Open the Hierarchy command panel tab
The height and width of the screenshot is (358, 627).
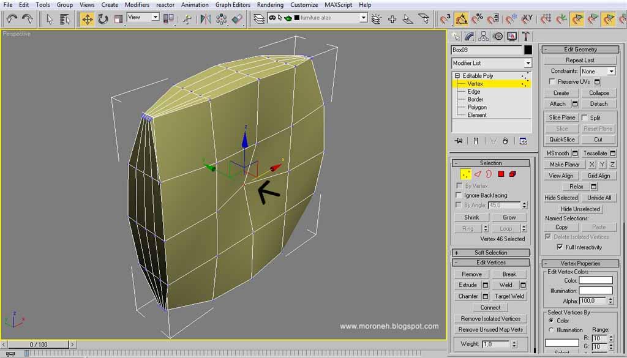(x=484, y=37)
